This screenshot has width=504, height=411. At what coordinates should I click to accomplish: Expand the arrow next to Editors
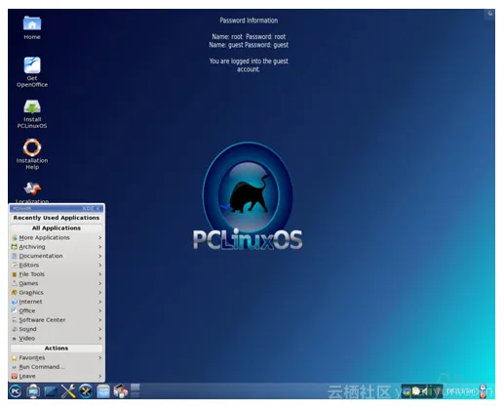click(100, 265)
